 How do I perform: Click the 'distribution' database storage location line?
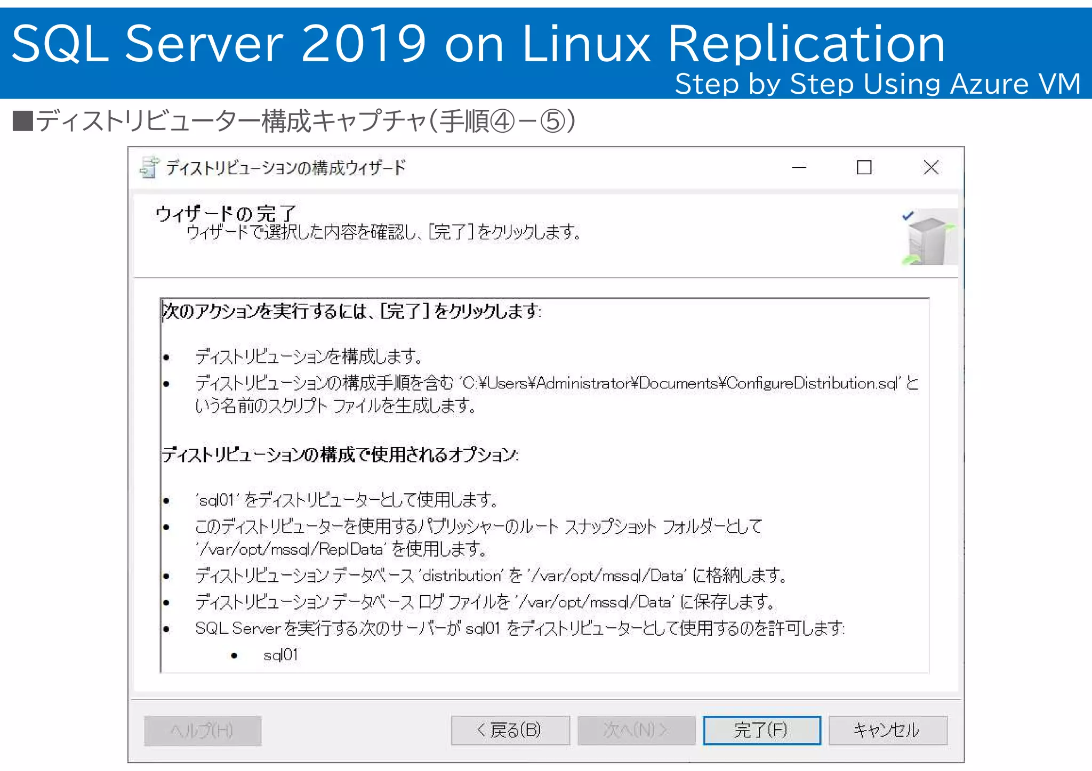(x=491, y=575)
